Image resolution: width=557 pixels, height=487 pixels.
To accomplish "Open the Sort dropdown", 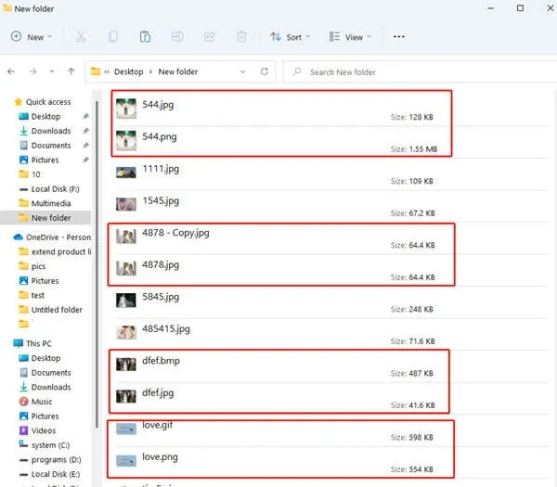I will pos(290,37).
